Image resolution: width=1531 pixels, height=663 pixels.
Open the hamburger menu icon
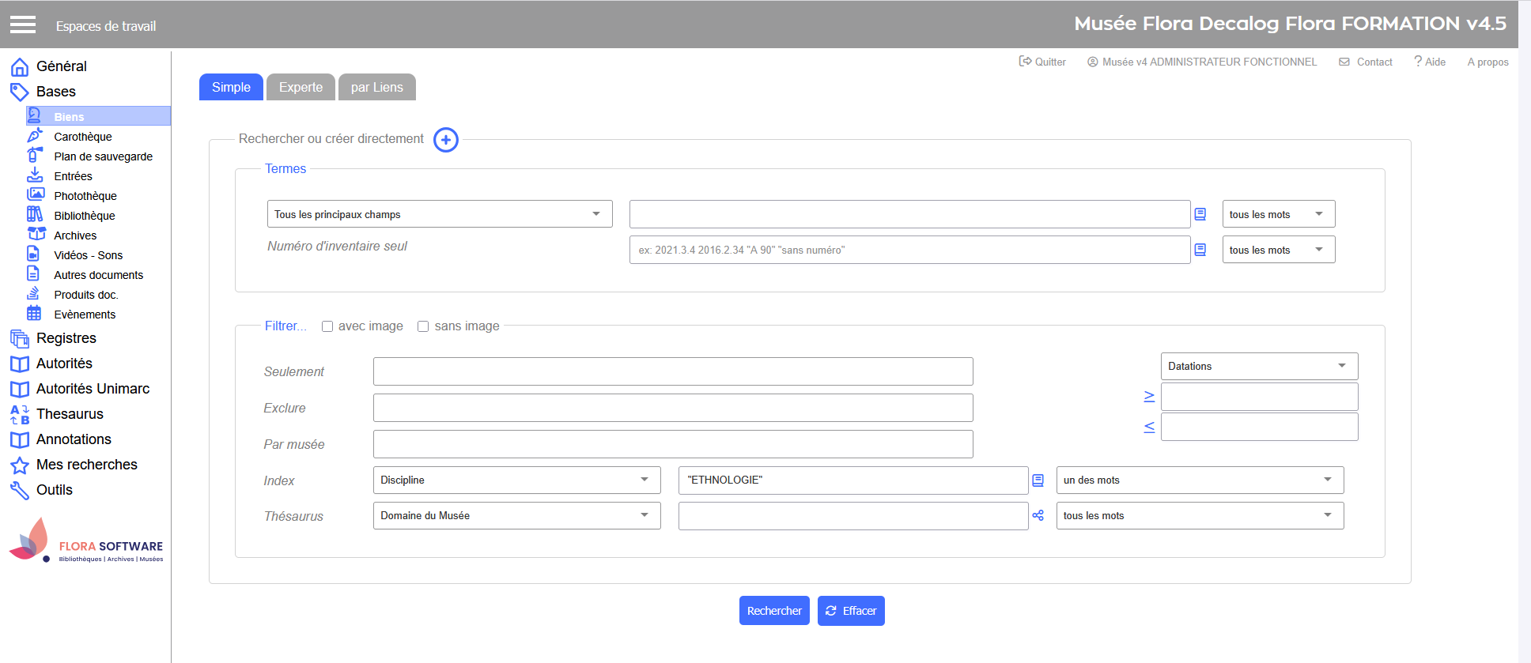coord(23,25)
